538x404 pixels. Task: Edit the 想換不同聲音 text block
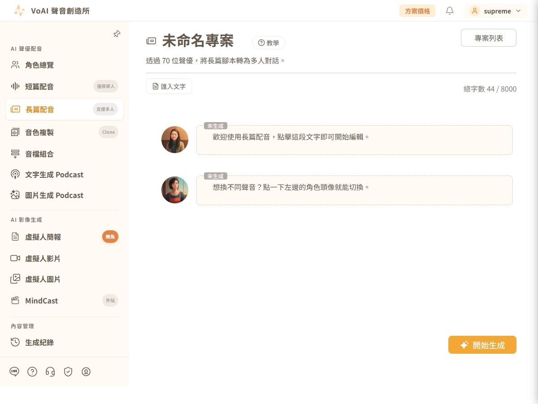(x=355, y=190)
